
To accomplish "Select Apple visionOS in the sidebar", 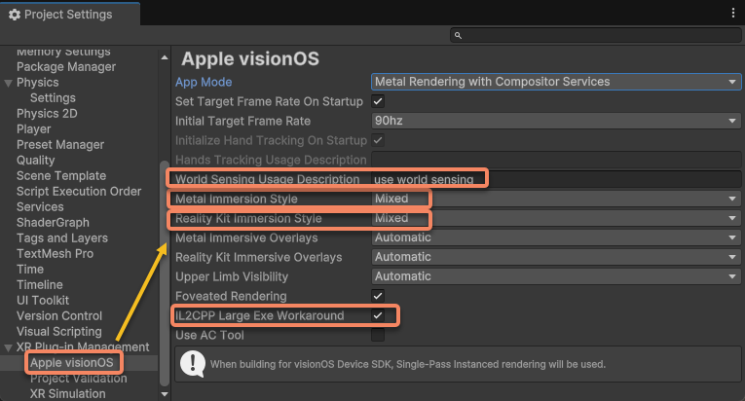I will pyautogui.click(x=72, y=363).
